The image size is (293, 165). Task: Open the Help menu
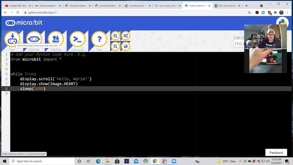(x=99, y=39)
